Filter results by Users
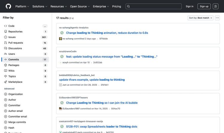224x133 pixels. (x=26, y=54)
